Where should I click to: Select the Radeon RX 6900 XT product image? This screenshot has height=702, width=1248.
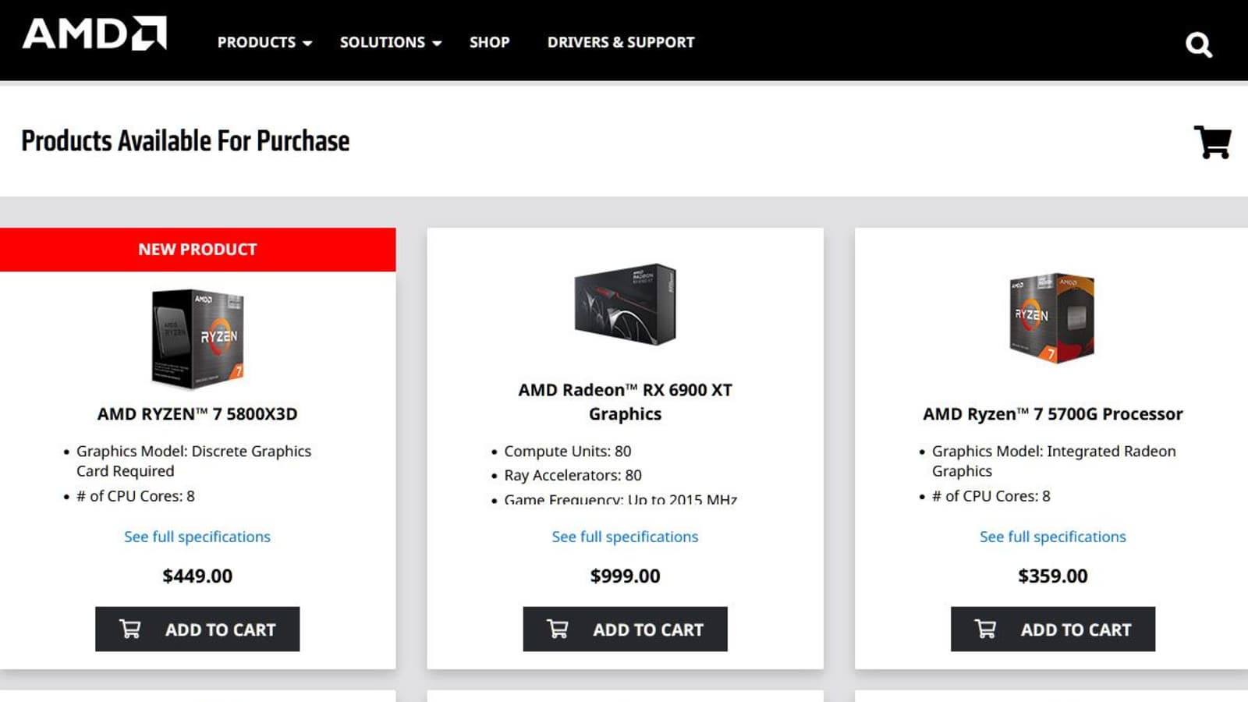tap(625, 303)
